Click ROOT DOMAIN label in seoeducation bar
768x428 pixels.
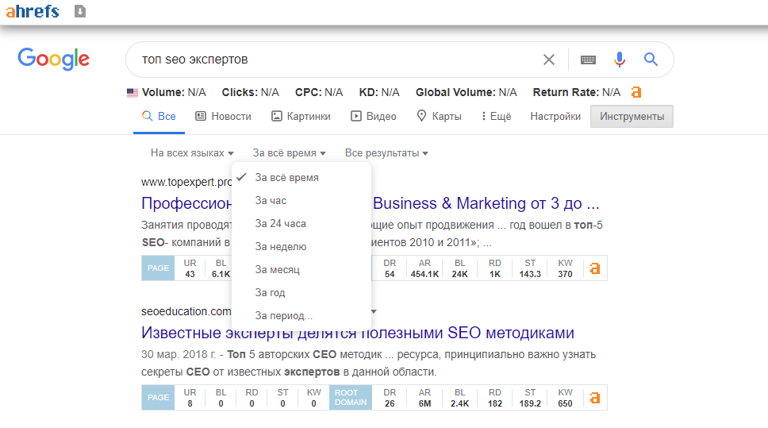[x=351, y=398]
